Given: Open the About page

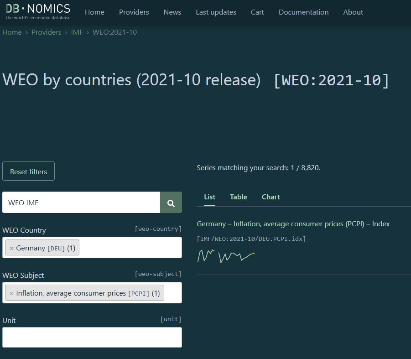Looking at the screenshot, I should pyautogui.click(x=353, y=12).
